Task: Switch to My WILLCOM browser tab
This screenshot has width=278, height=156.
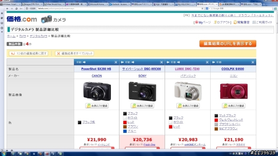Action: click(185, 4)
